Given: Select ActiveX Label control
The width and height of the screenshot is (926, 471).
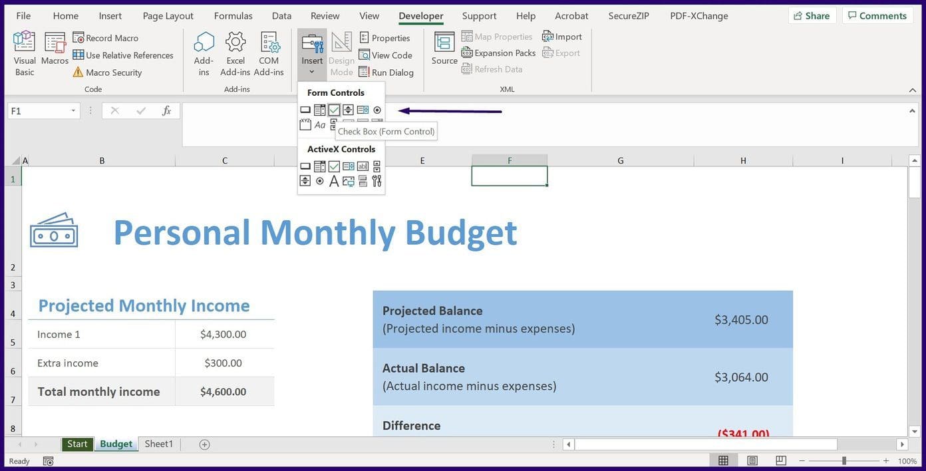Looking at the screenshot, I should click(x=334, y=181).
